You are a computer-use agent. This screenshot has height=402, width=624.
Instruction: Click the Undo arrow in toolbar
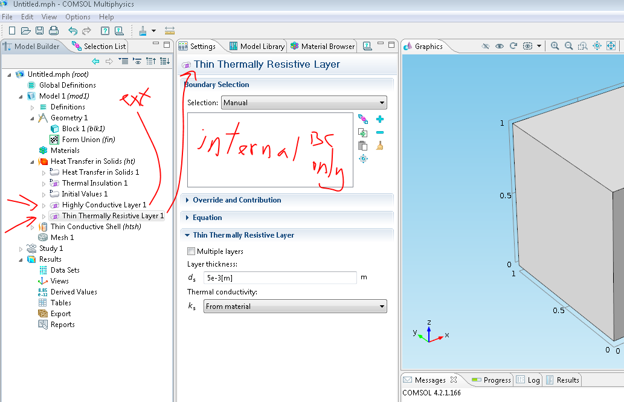72,31
